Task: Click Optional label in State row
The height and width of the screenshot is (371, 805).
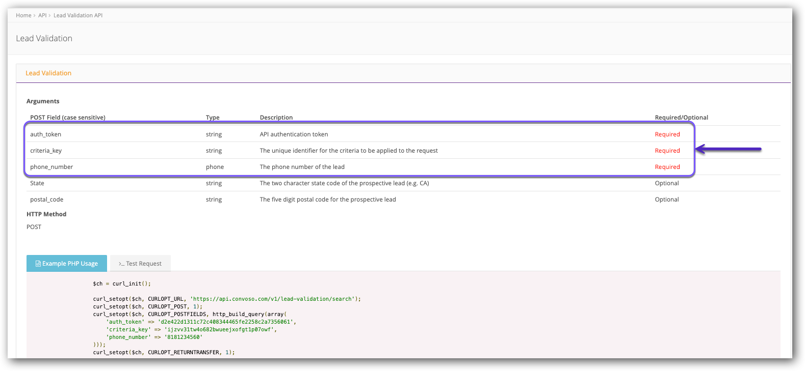Action: point(667,183)
